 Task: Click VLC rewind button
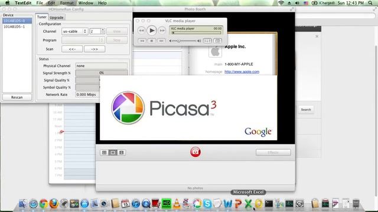141,31
